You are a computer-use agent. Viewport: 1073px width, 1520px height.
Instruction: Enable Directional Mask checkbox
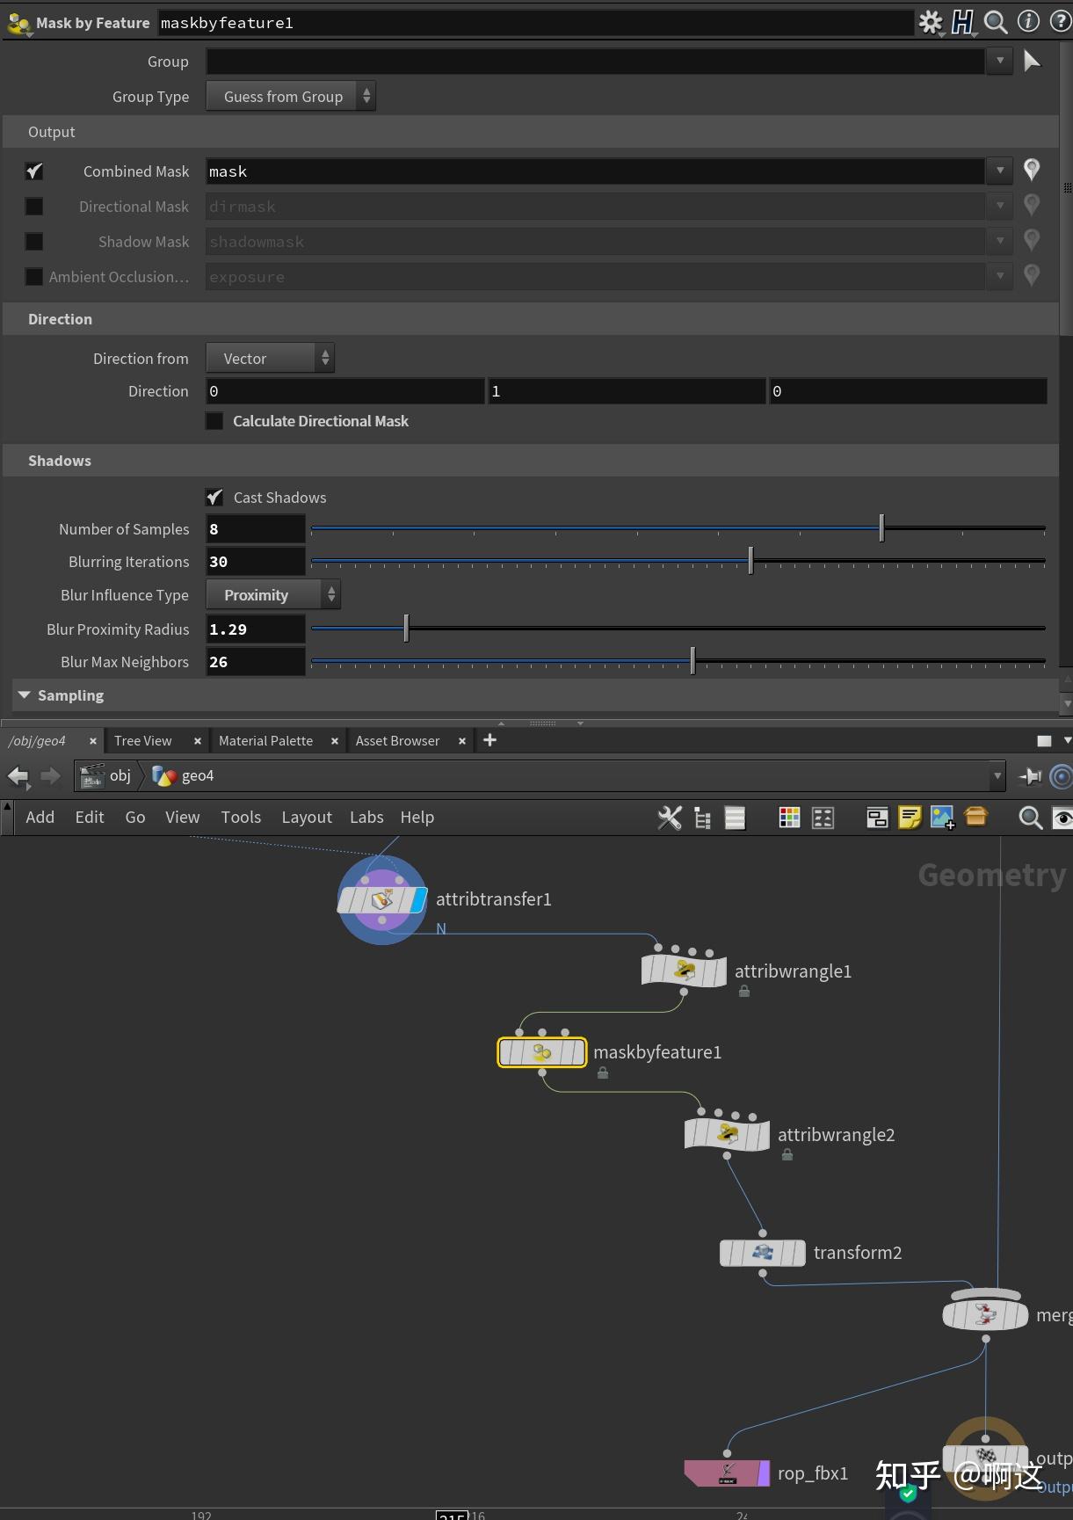pos(34,207)
